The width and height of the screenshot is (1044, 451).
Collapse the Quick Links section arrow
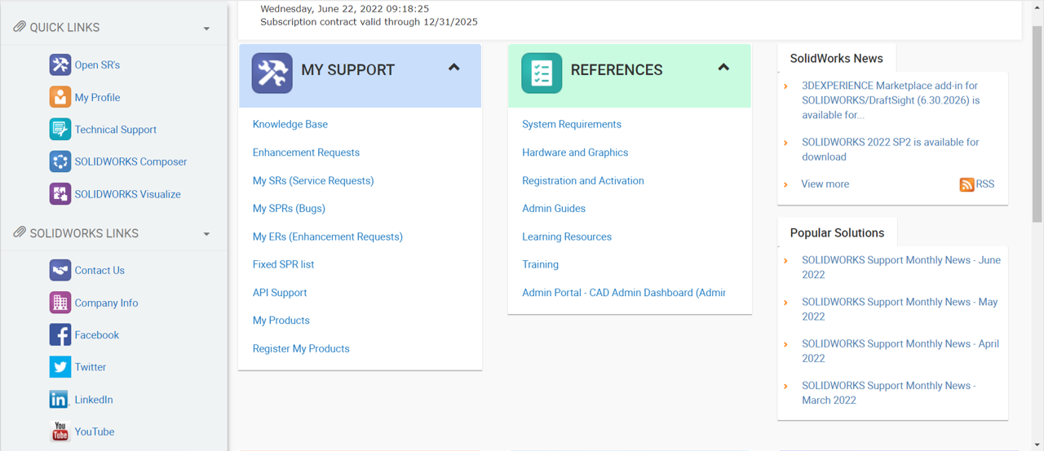pos(206,29)
